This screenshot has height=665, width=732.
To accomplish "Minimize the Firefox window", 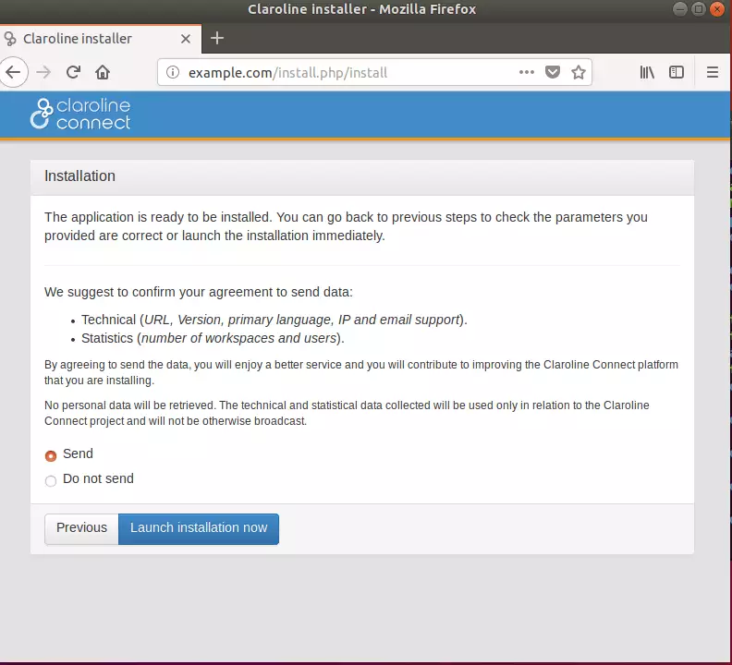I will click(680, 9).
